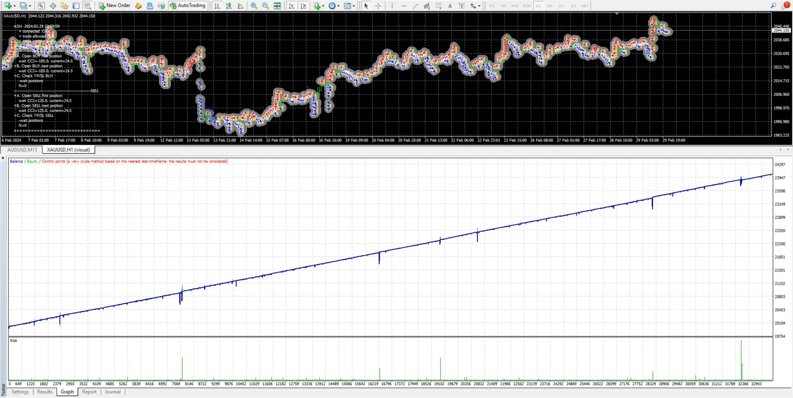Select the H4 timeframe button
Image resolution: width=793 pixels, height=398 pixels.
tap(550, 6)
